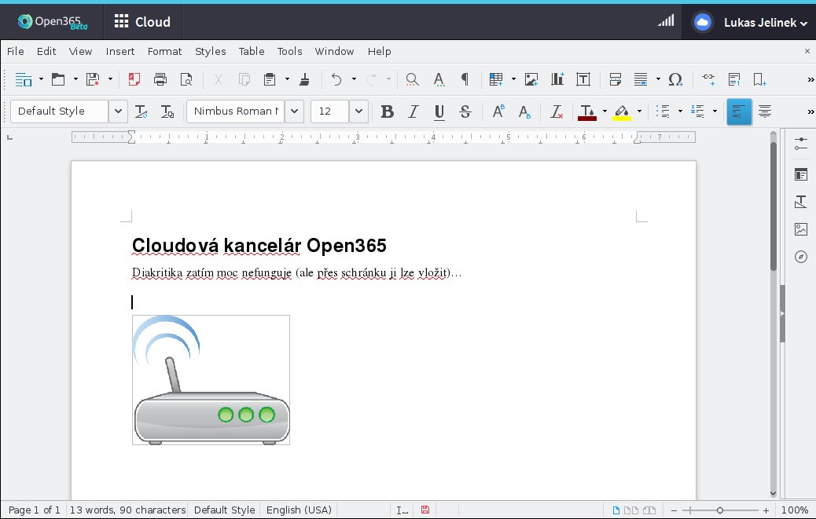Open the Paste options dropdown arrow
The image size is (816, 519).
click(287, 79)
